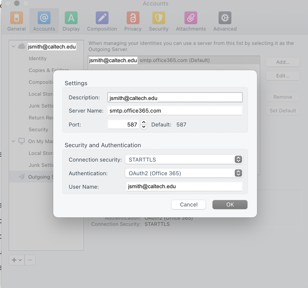Collapse the jsmith@caltech.edu account tree
Image resolution: width=308 pixels, height=288 pixels.
(14, 46)
